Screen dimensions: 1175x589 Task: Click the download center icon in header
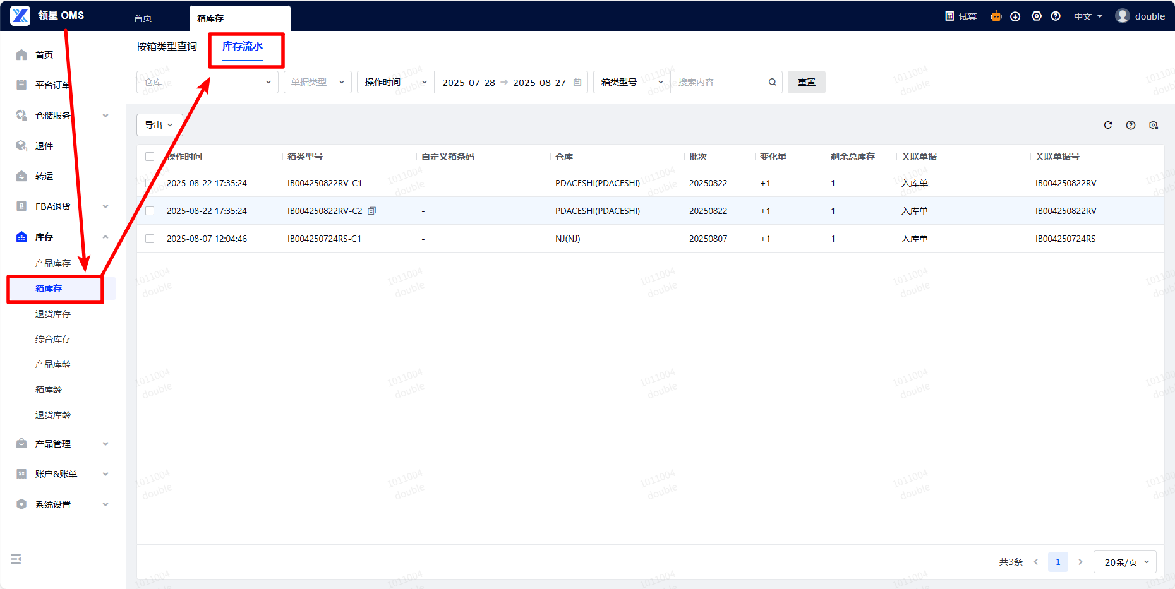tap(1015, 16)
